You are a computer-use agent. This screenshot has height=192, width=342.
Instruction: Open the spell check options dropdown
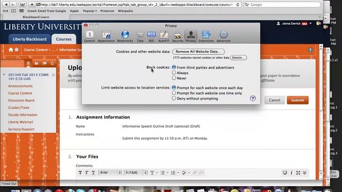click(189, 173)
